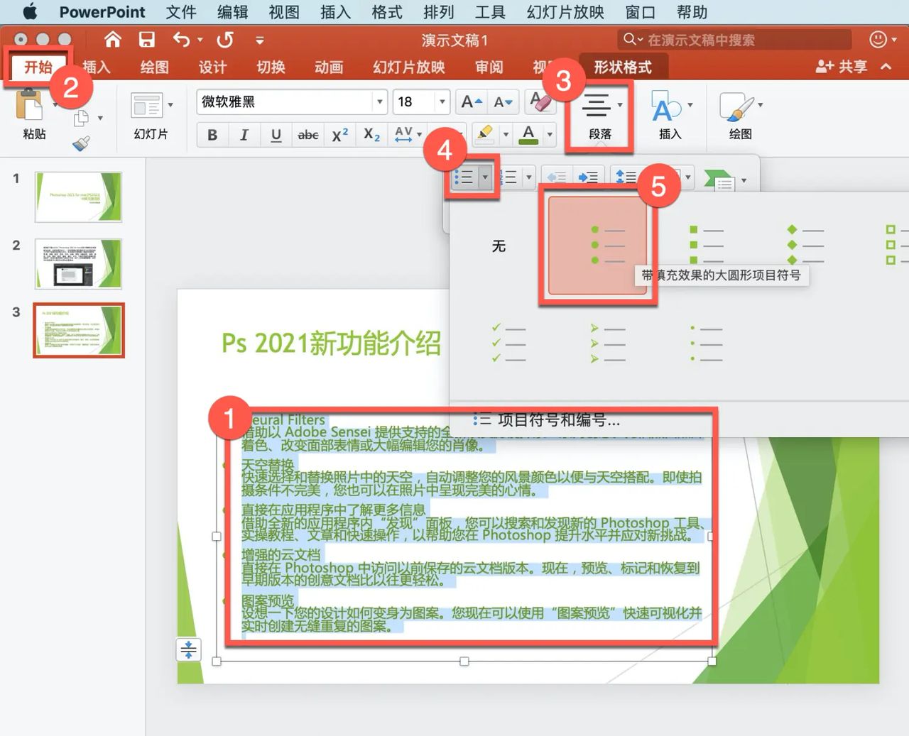Click the bulleted list icon
The height and width of the screenshot is (736, 909).
point(464,177)
